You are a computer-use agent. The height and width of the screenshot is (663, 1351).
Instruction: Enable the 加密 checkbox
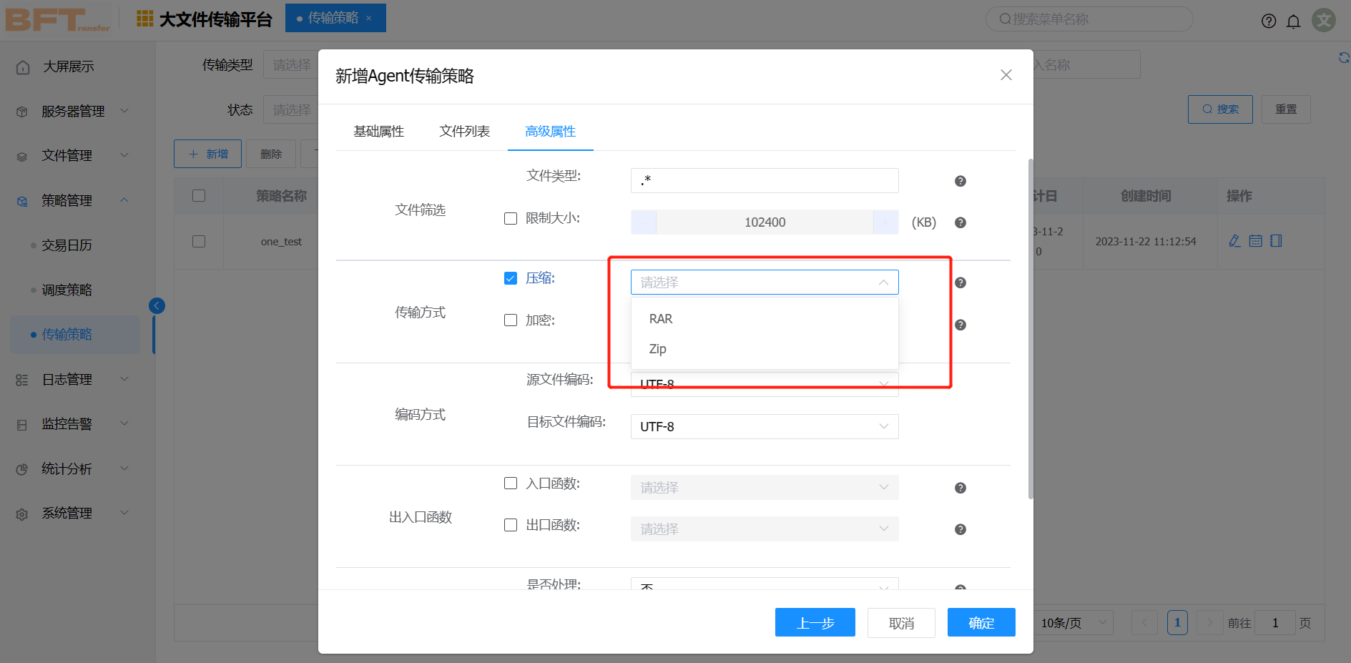[x=511, y=320]
